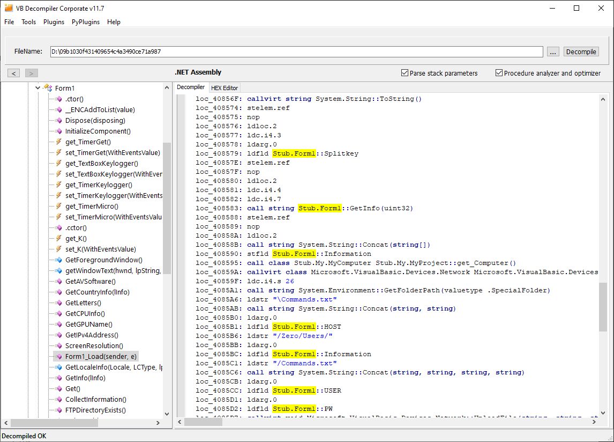
Task: Click the .cctor() method icon
Action: pyautogui.click(x=59, y=227)
